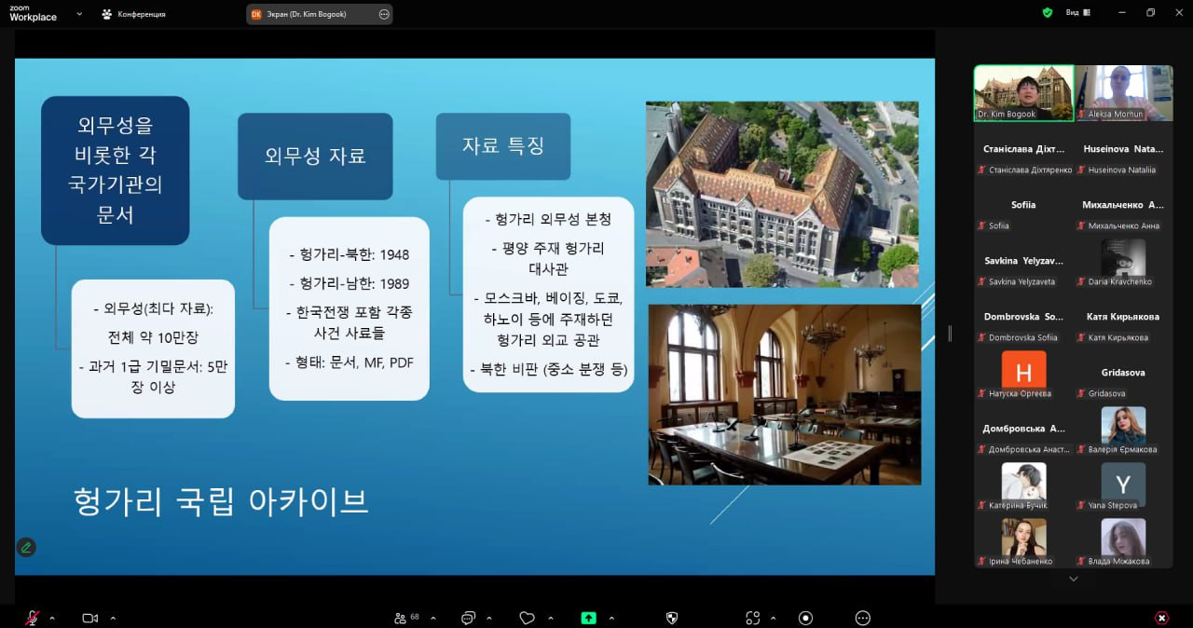Unmute the microphone
This screenshot has height=628, width=1193.
(32, 618)
